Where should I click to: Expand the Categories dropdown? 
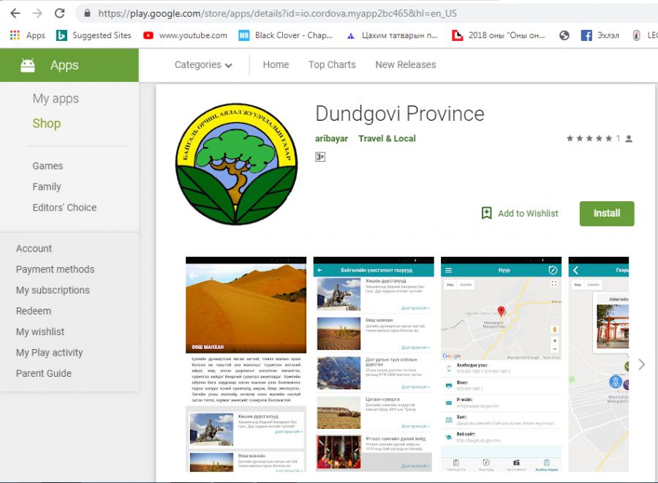pos(203,64)
